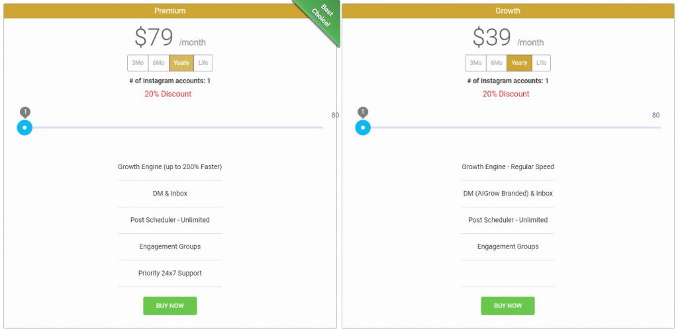Click the Premium accounts slider handle

pyautogui.click(x=24, y=127)
